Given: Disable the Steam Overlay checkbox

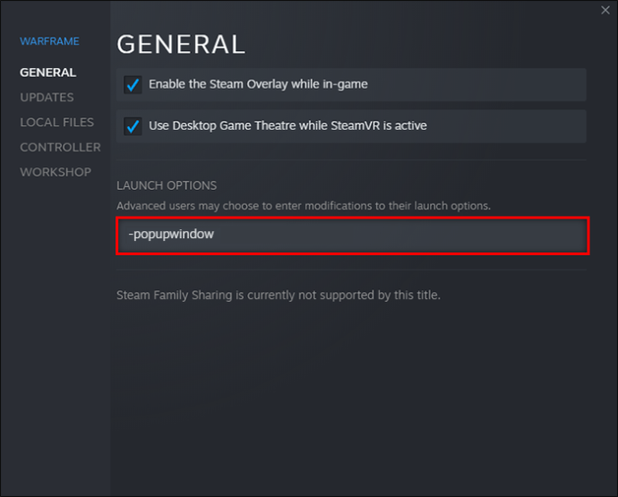Looking at the screenshot, I should (133, 85).
